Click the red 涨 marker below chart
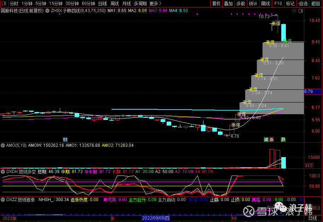Screen dimensions: 323x222 tap(271, 139)
